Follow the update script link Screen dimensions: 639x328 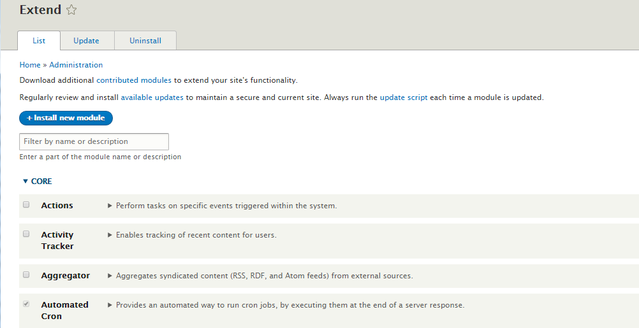coord(404,97)
